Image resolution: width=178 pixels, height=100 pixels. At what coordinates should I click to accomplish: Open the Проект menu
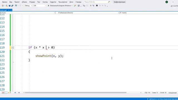[x=17, y=2]
